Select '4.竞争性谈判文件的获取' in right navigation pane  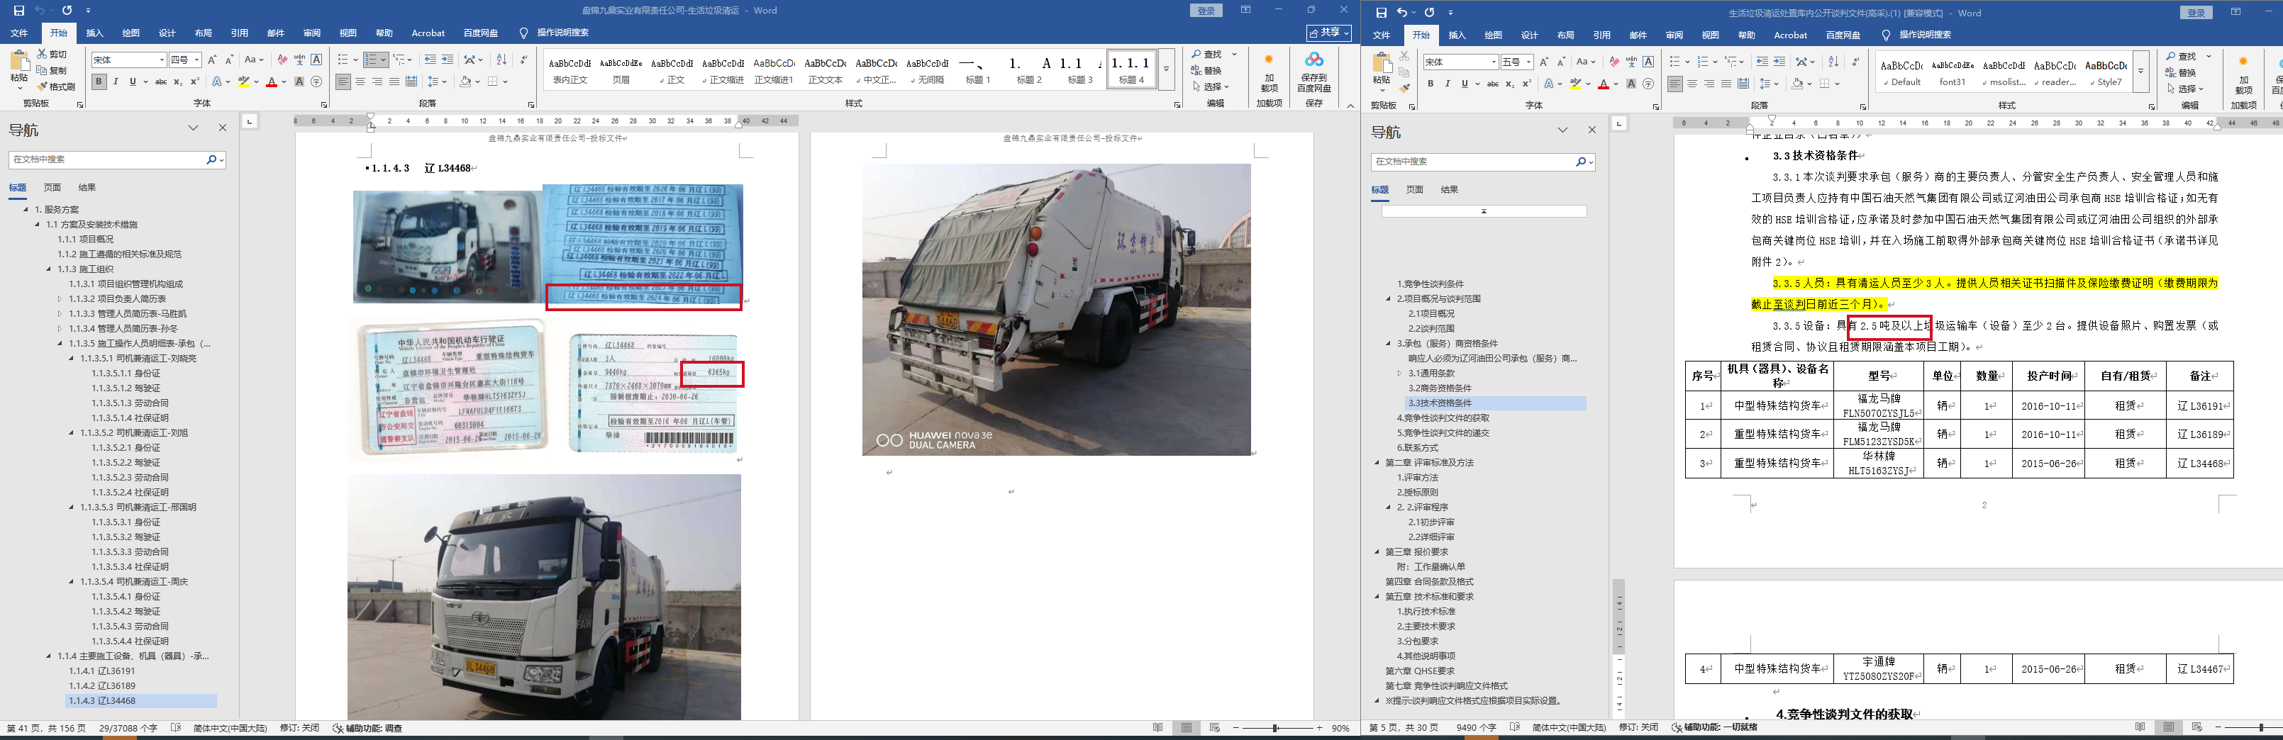point(1443,417)
